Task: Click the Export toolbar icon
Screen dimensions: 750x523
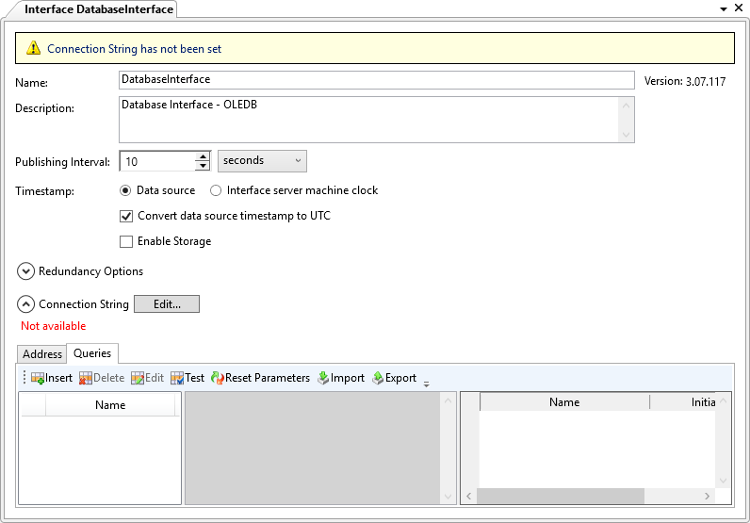Action: point(378,378)
